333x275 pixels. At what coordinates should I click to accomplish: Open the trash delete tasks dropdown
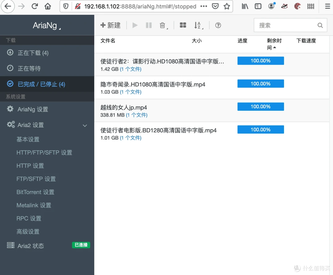coord(163,26)
